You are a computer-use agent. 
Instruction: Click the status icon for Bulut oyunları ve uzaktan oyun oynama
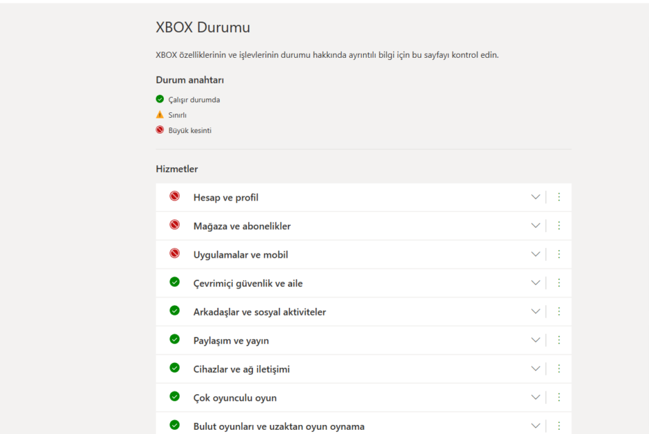click(175, 424)
